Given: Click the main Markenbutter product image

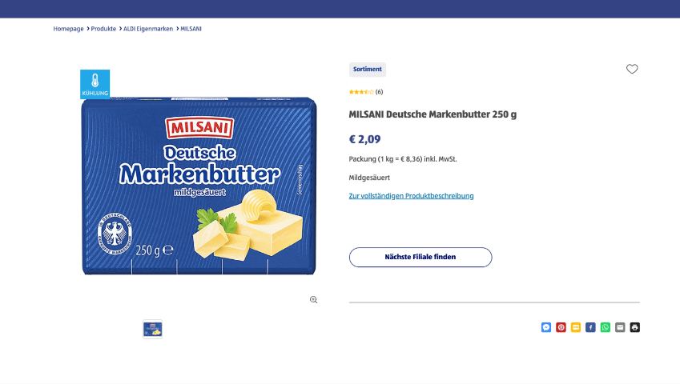Looking at the screenshot, I should [x=199, y=186].
